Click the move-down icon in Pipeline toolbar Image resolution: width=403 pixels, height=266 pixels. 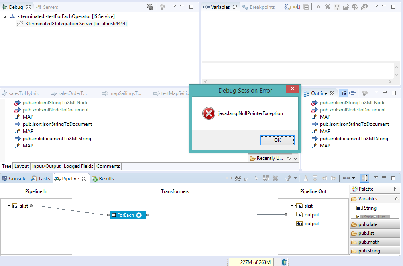(315, 178)
